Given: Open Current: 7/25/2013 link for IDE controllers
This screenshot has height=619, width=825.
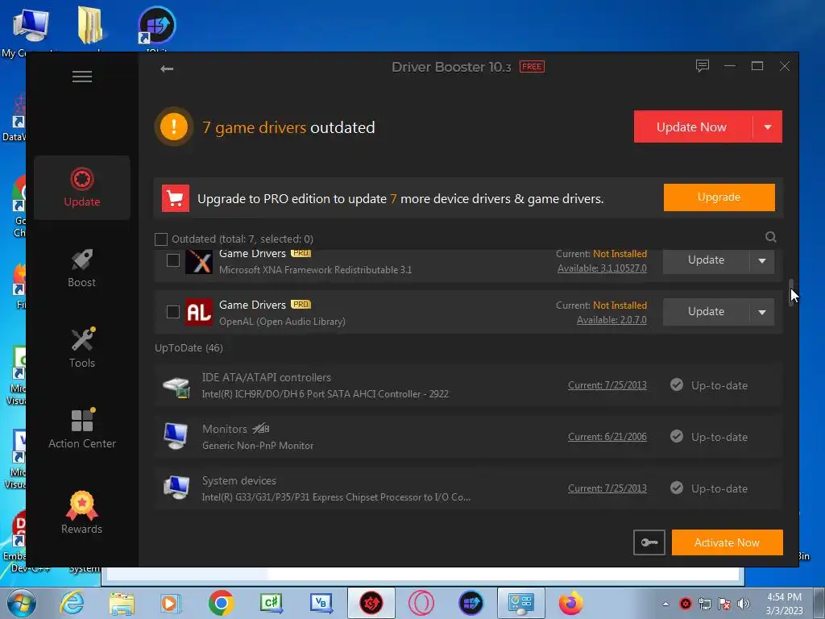Looking at the screenshot, I should (x=607, y=385).
